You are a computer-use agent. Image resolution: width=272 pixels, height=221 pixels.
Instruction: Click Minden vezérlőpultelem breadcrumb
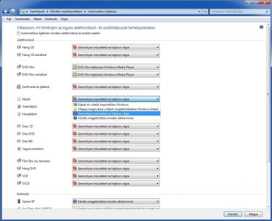(x=66, y=11)
